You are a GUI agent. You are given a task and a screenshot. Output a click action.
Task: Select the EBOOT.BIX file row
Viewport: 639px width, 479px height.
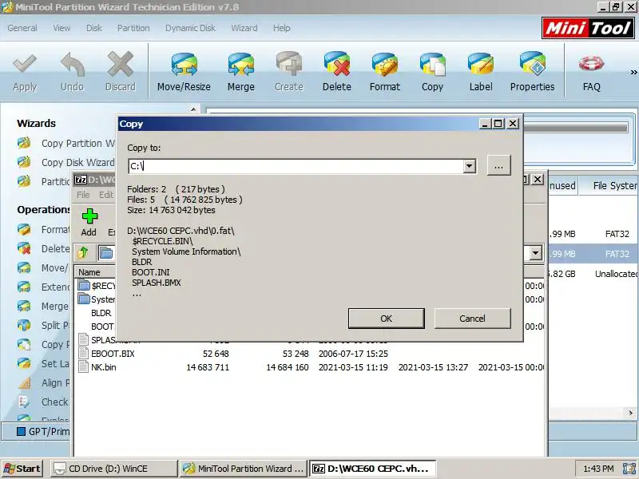coord(310,354)
